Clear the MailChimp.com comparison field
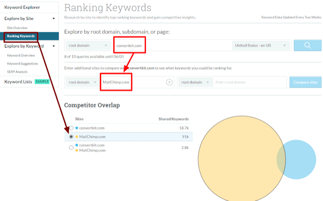Image resolution: width=323 pixels, height=201 pixels. click(x=169, y=82)
